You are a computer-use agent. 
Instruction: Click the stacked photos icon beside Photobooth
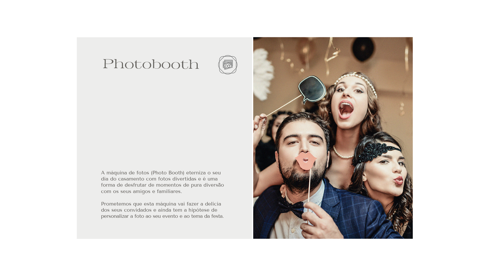[228, 65]
